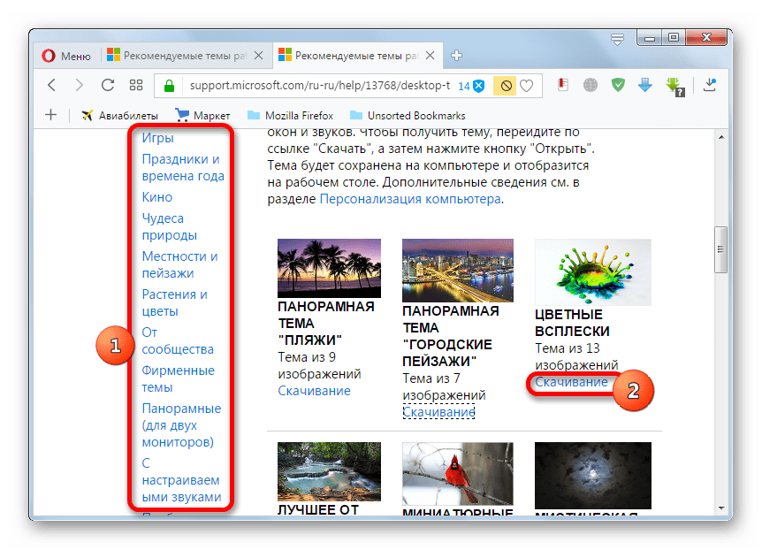Select the Праздники и времена года category
Viewport: 762px width, 550px height.
point(183,167)
